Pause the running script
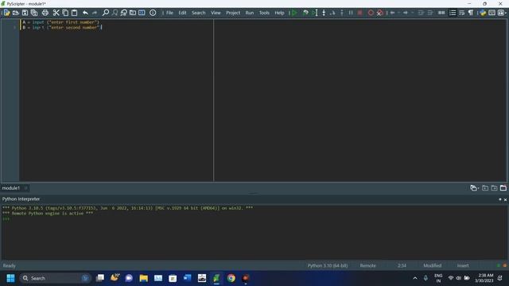Screen dimensions: 509x286 tap(351, 13)
